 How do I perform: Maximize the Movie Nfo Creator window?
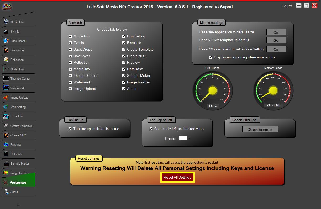point(307,6)
